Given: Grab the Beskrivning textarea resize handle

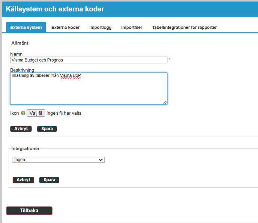Looking at the screenshot, I should tap(165, 102).
